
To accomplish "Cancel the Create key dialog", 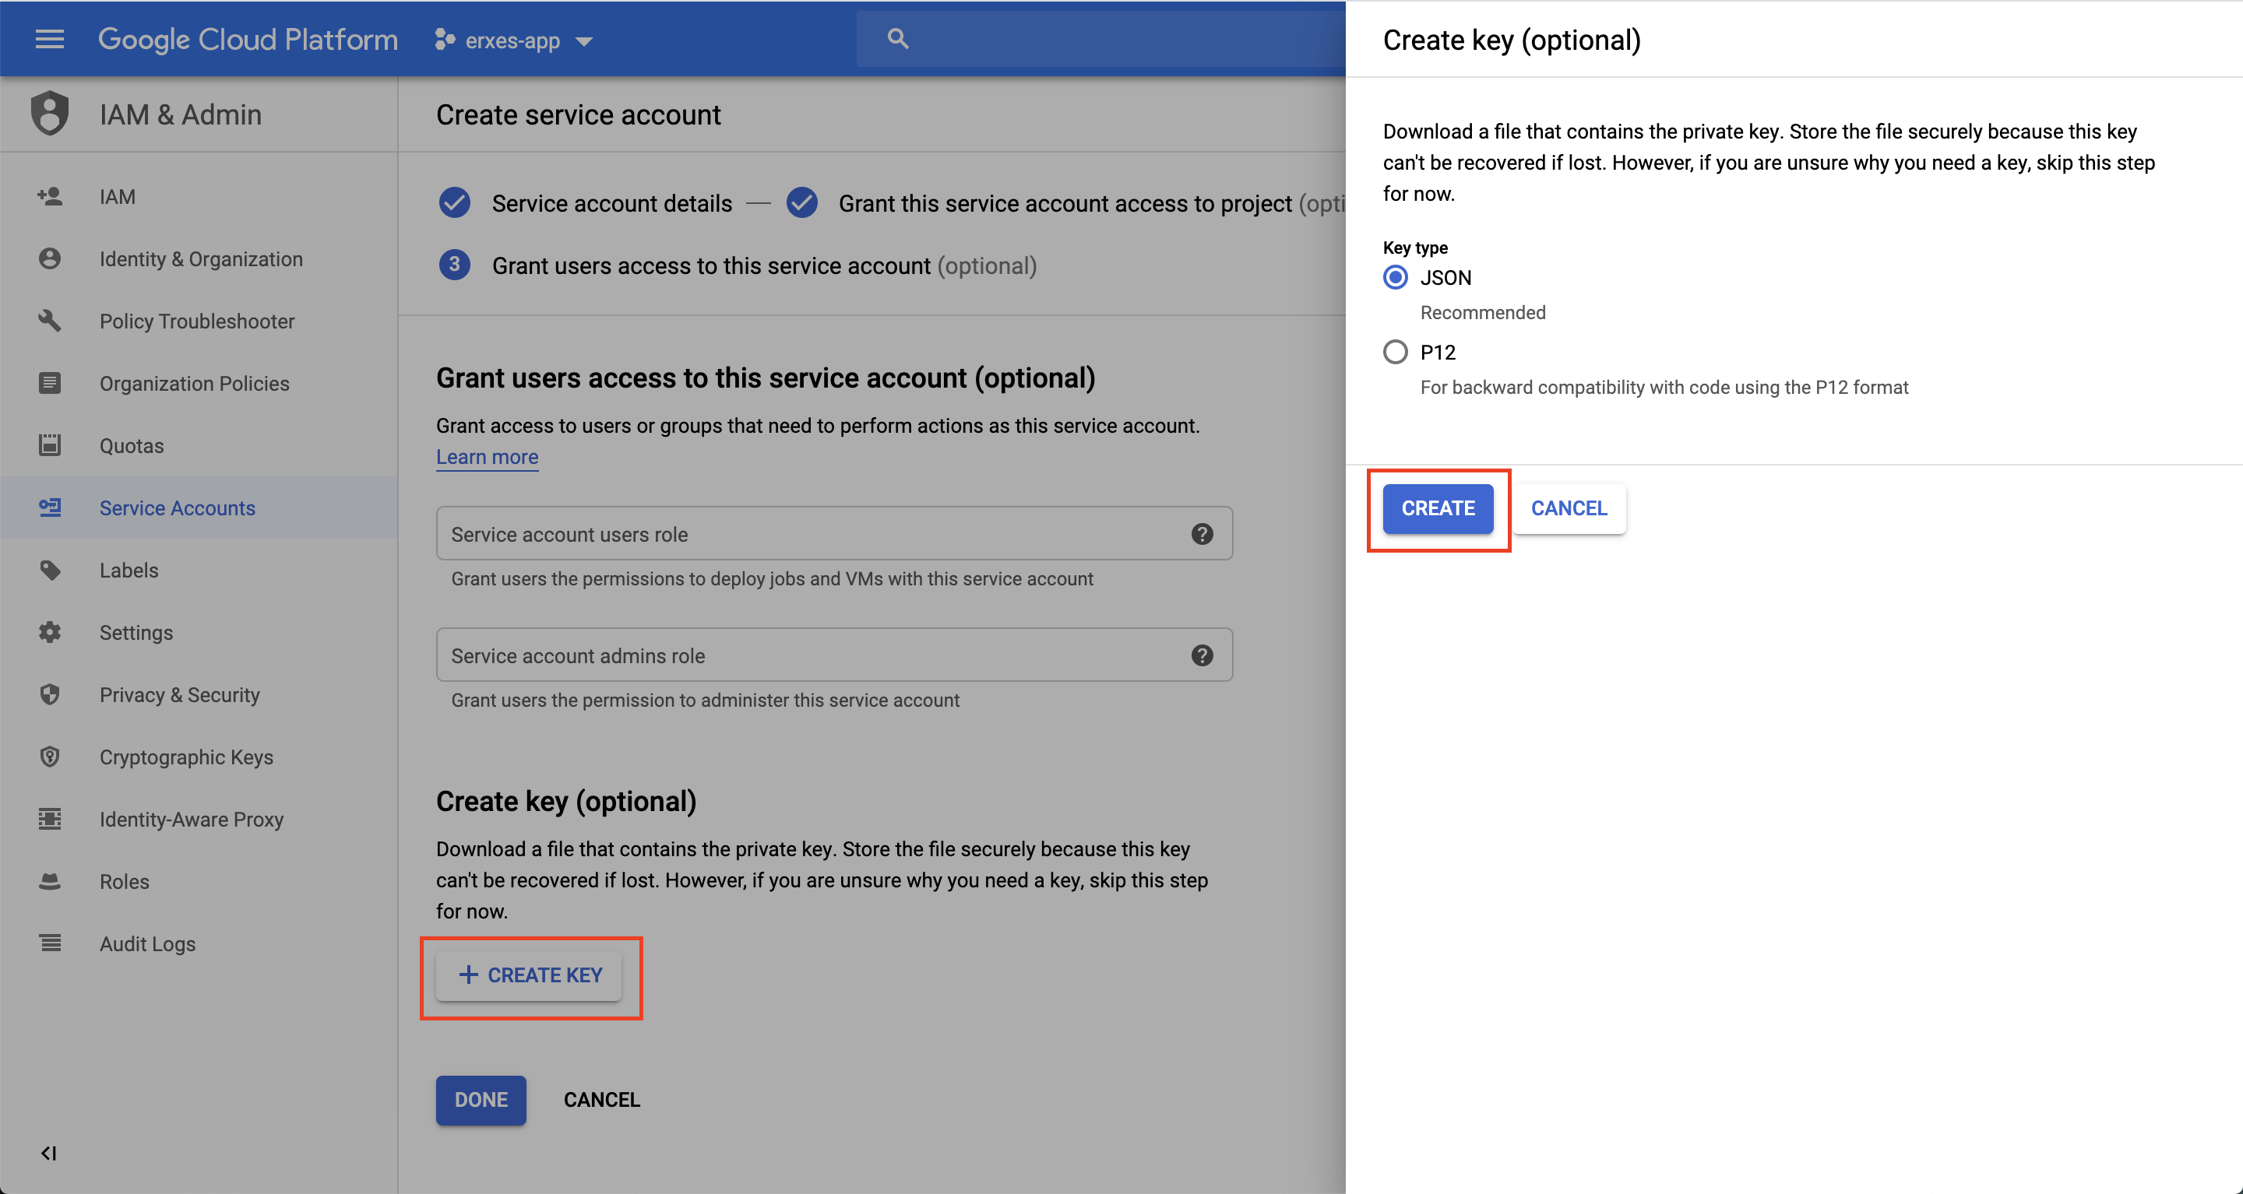I will [1569, 508].
